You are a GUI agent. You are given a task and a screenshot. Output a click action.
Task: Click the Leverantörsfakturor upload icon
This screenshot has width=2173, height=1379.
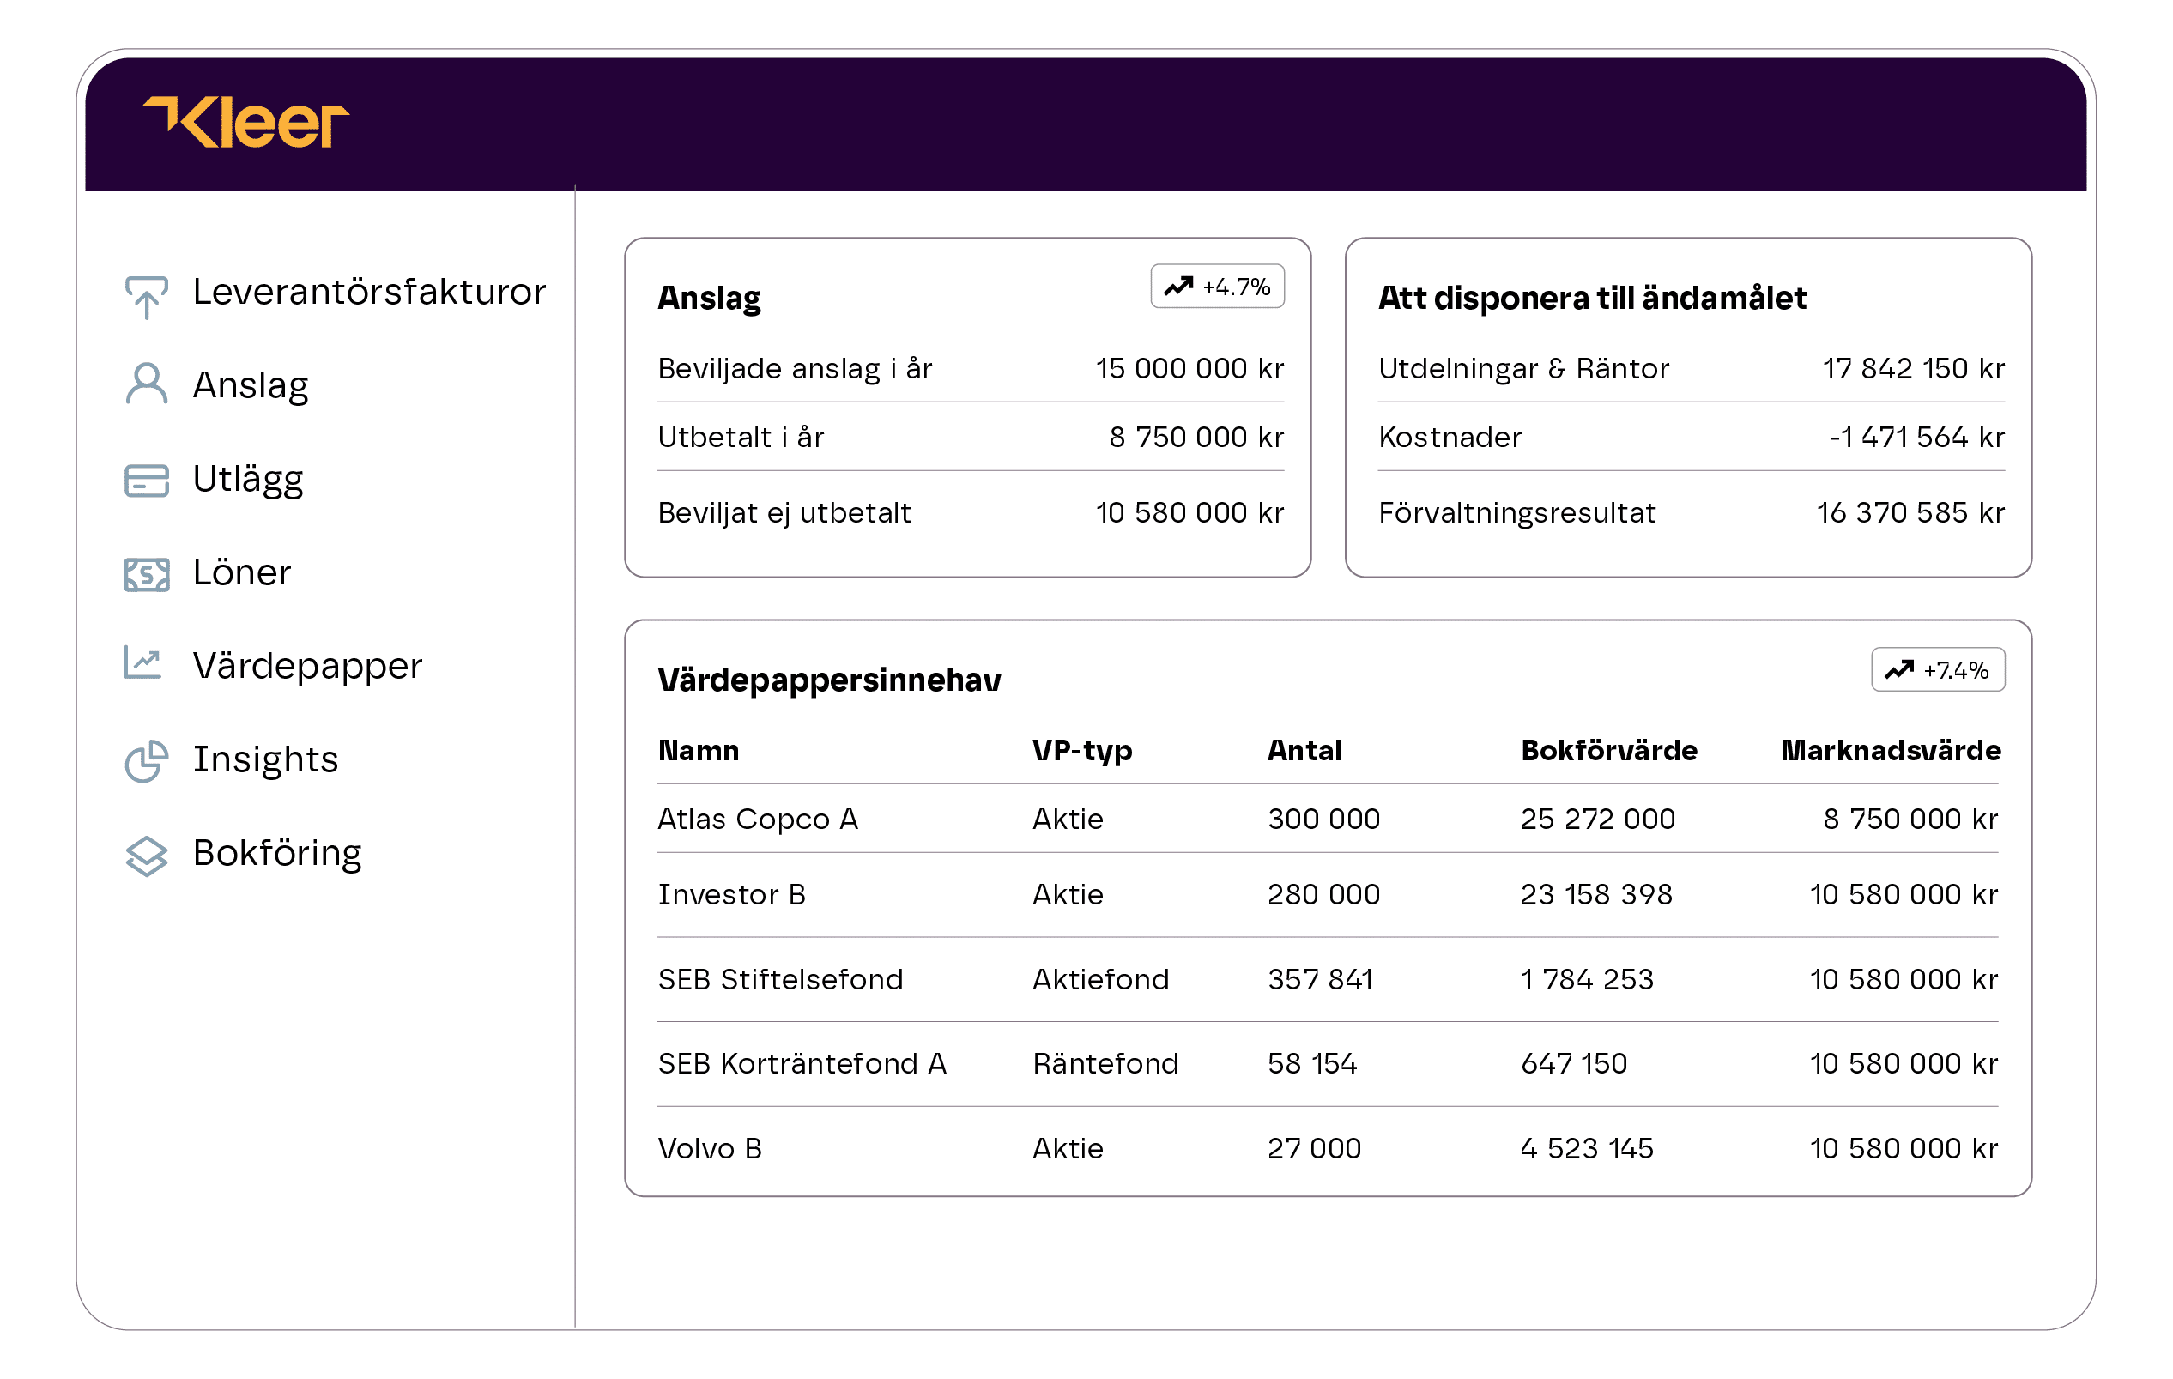[146, 296]
